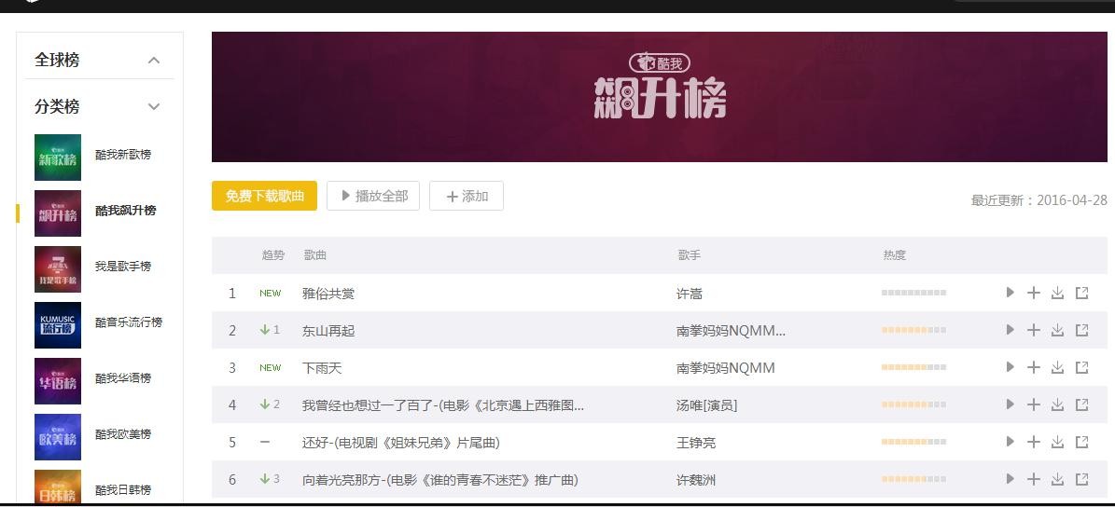Add 向着光亮那方 to playlist

[x=1034, y=479]
